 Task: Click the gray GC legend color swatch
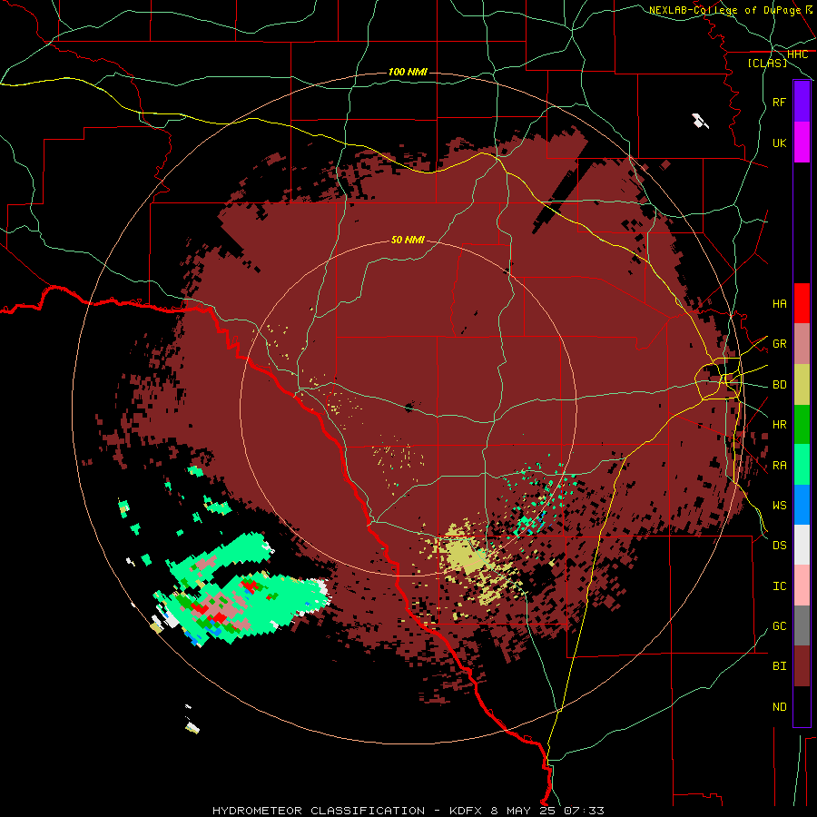tap(802, 625)
